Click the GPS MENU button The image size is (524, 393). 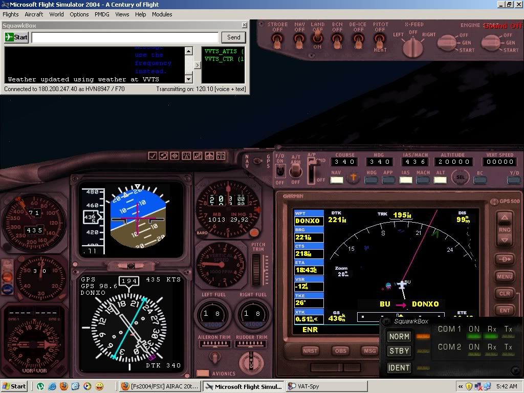point(505,276)
